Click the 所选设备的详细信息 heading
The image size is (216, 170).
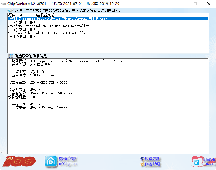tap(31, 56)
